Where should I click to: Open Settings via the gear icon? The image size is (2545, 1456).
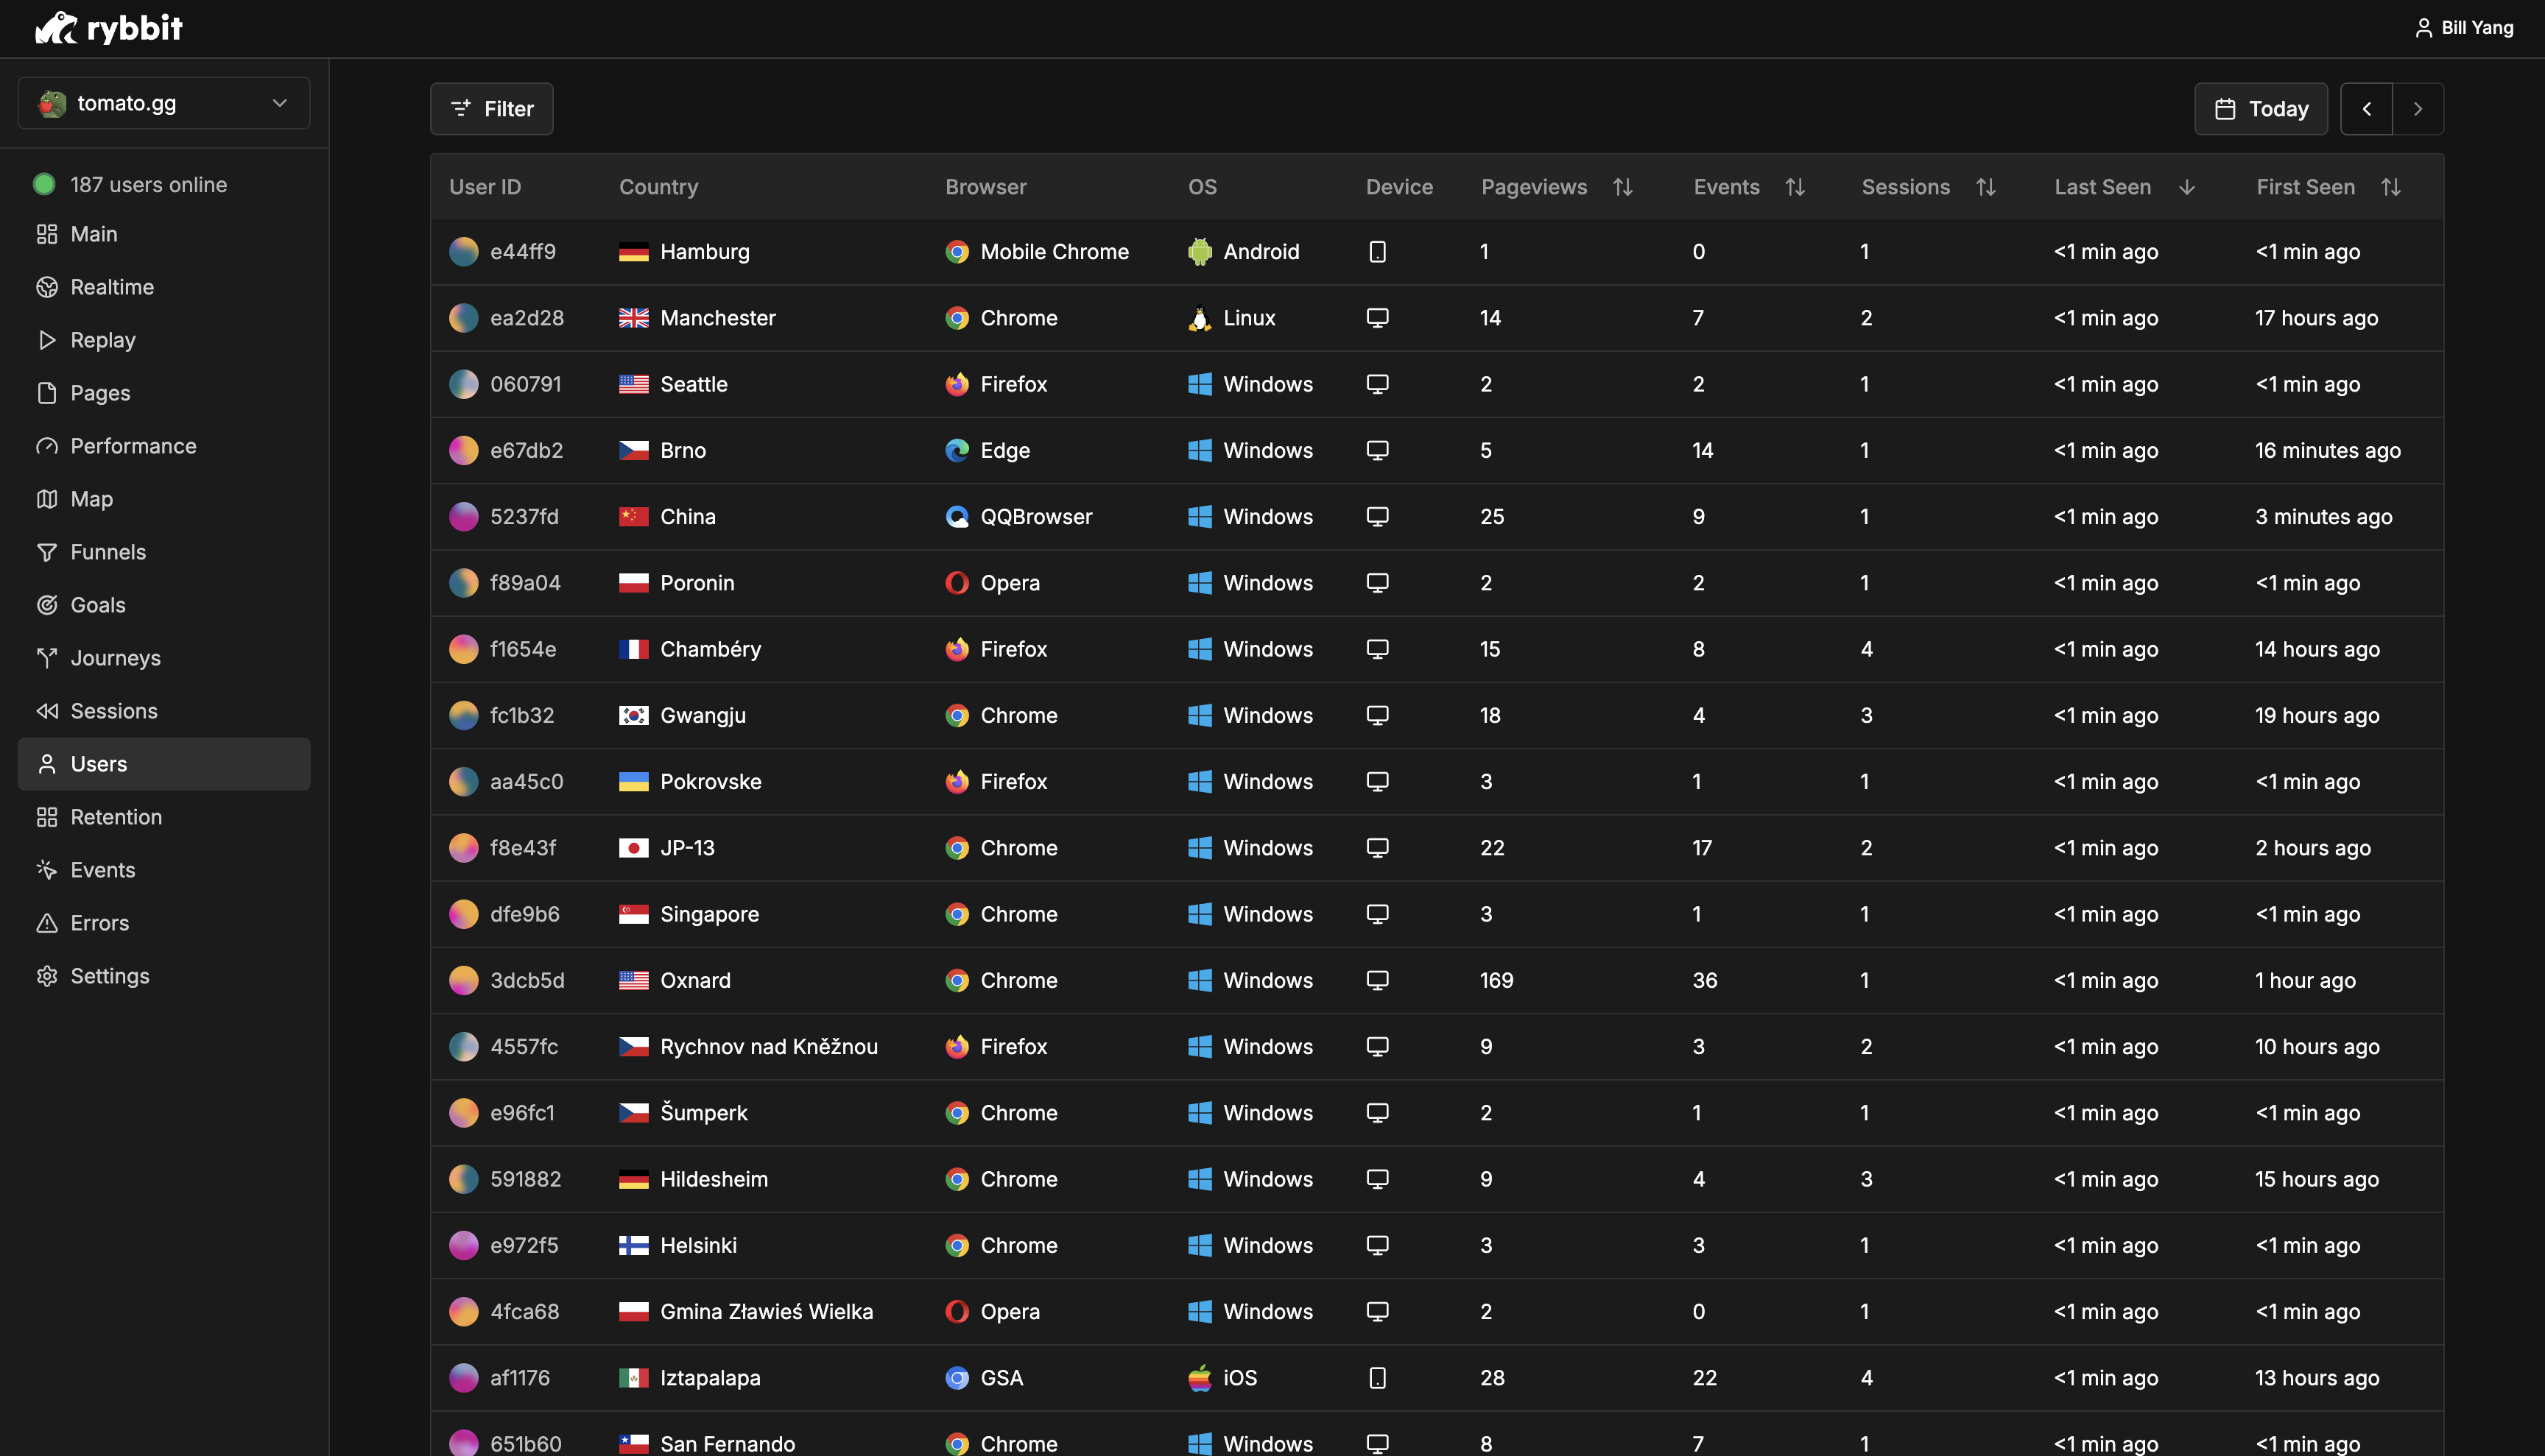47,976
